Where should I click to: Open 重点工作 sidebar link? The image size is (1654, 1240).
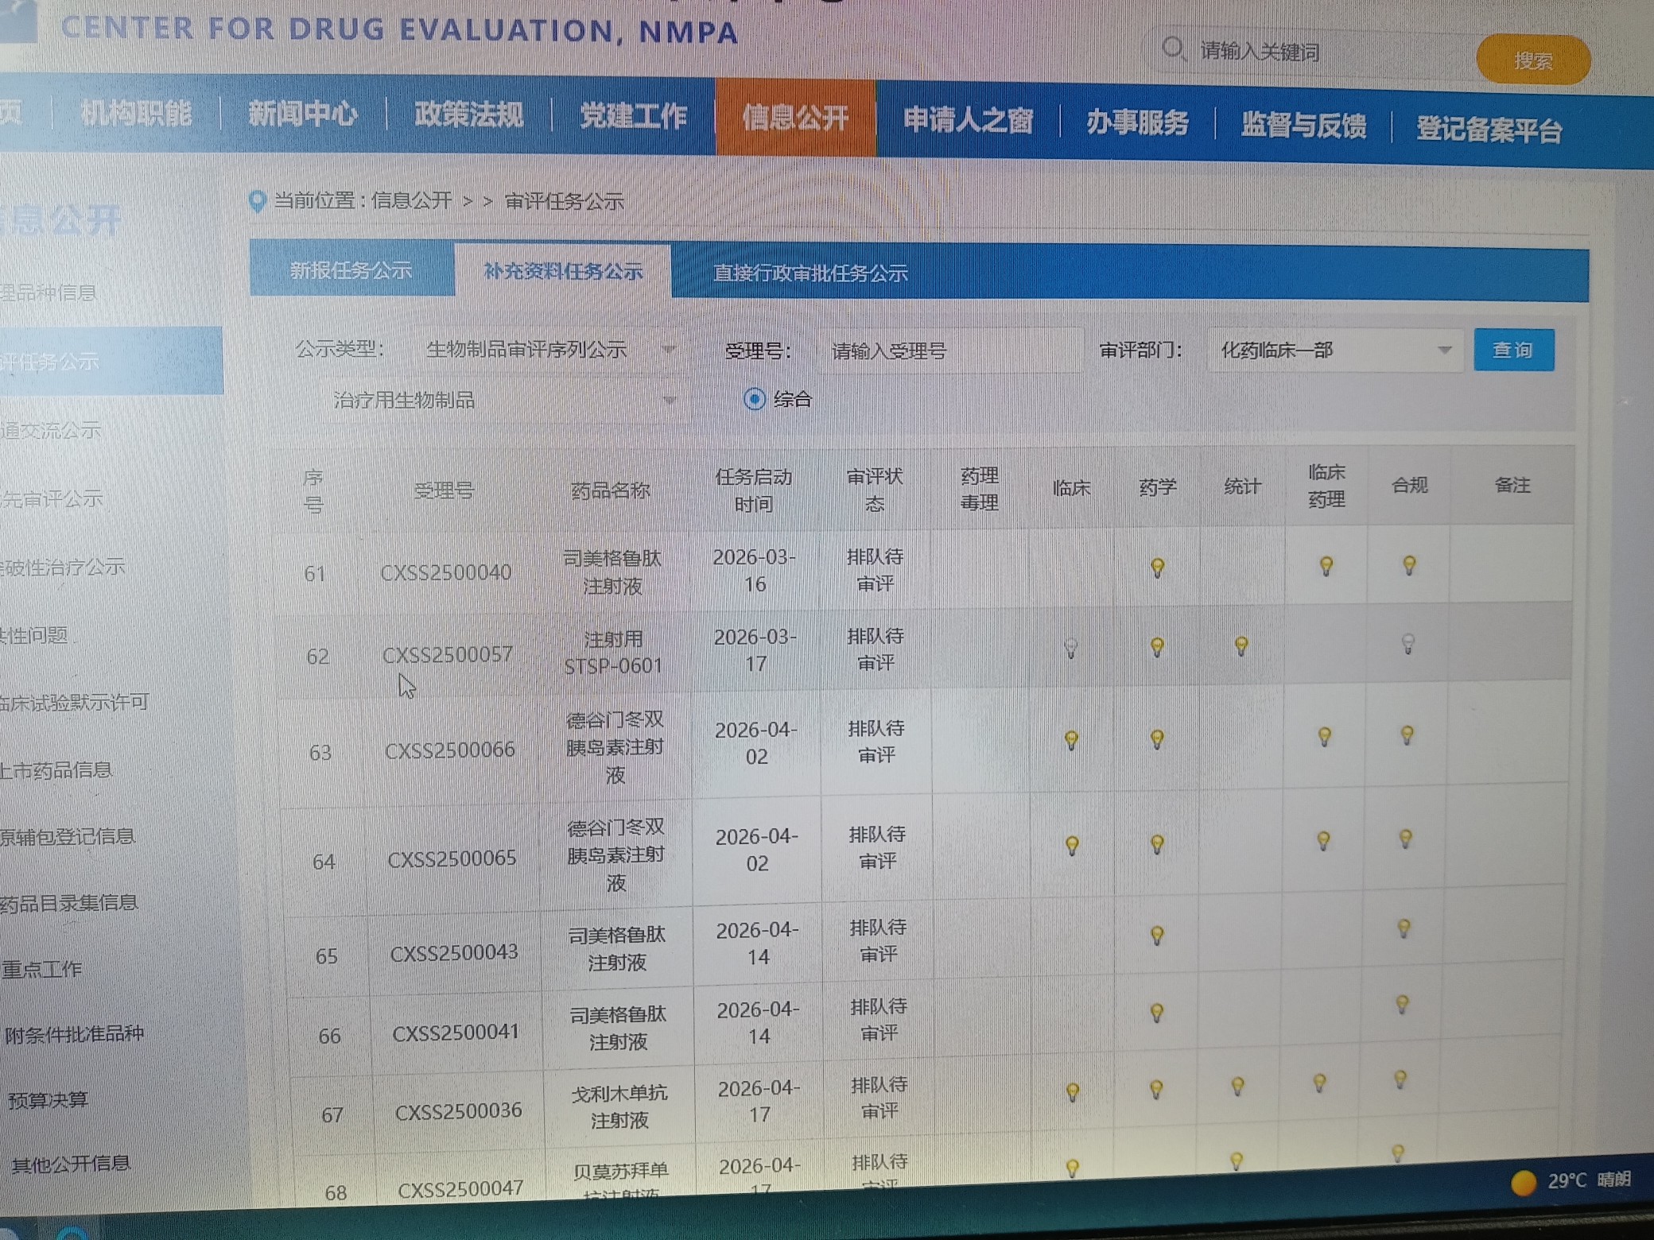[x=41, y=969]
